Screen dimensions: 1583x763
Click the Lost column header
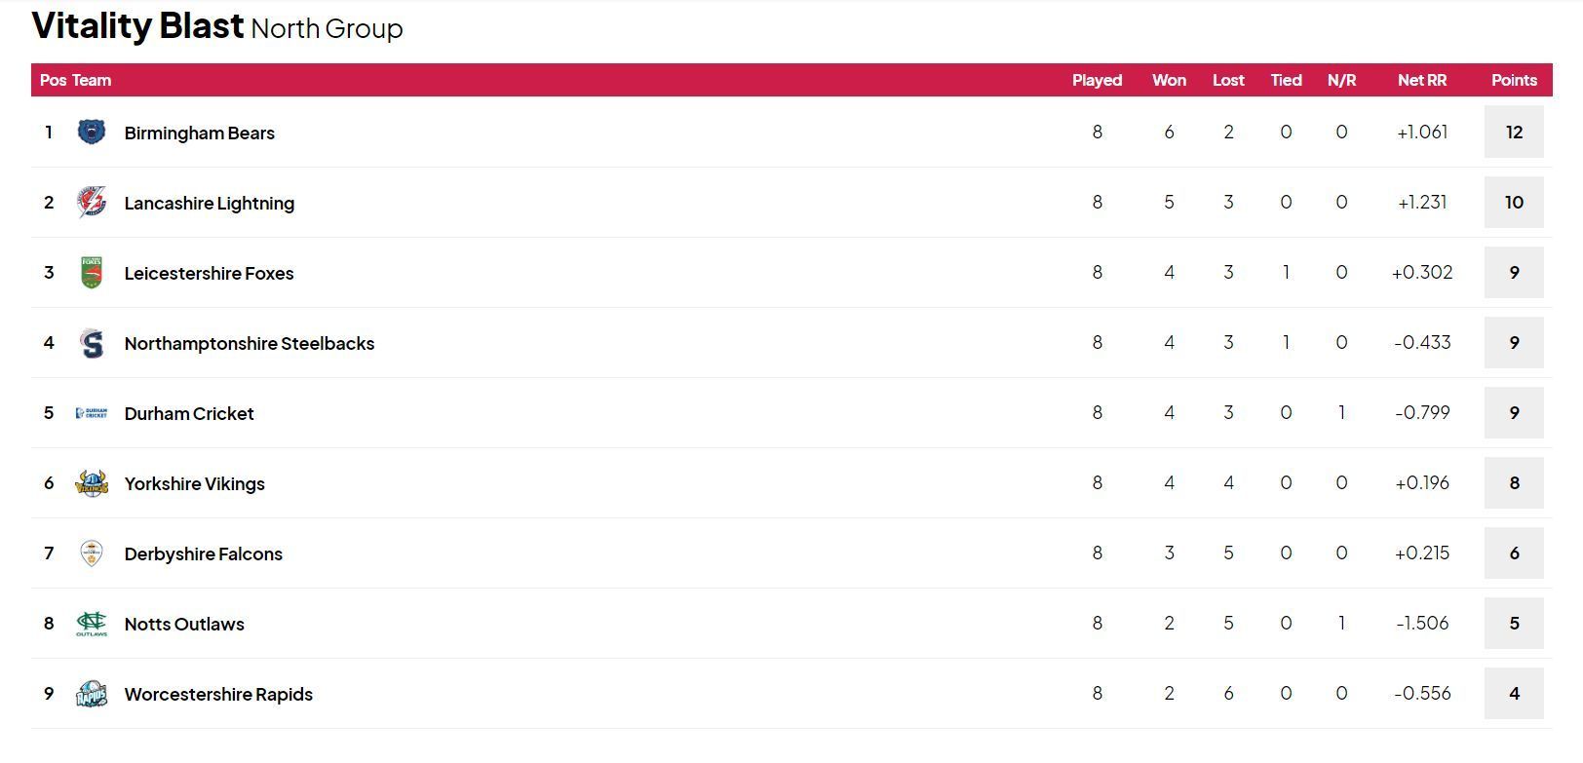pyautogui.click(x=1228, y=81)
